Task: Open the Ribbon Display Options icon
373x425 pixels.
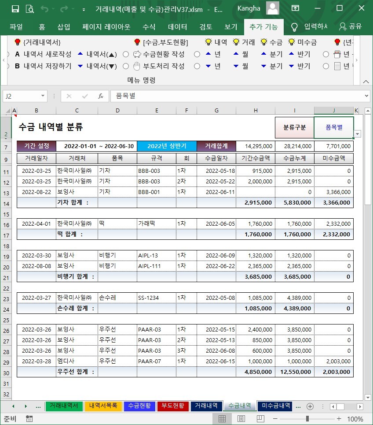Action: (295, 8)
